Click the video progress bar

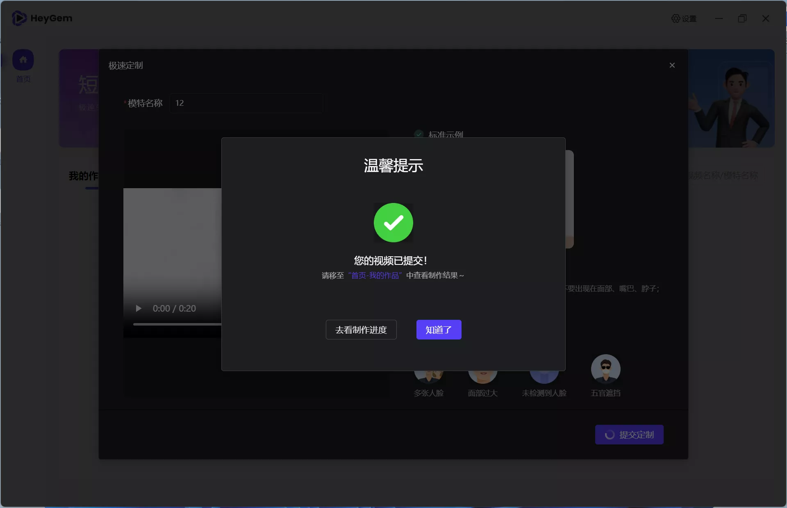177,324
